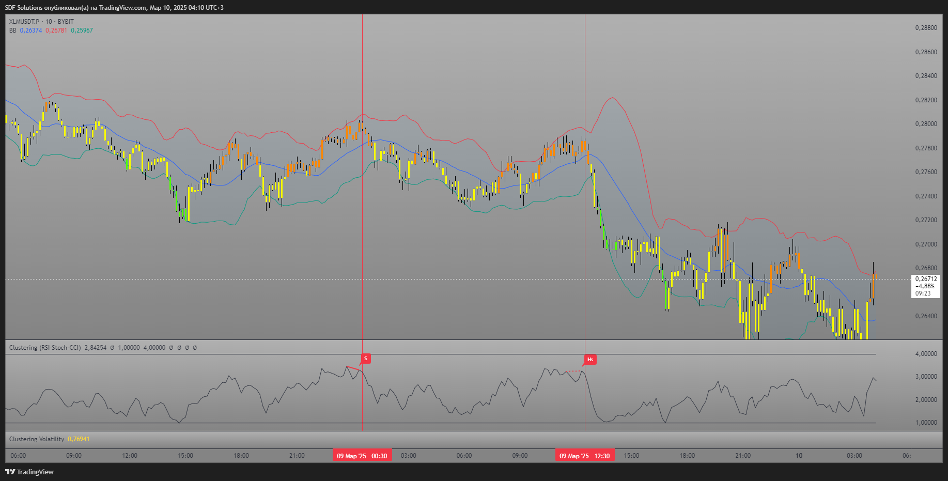Image resolution: width=948 pixels, height=481 pixels.
Task: Select the red date label 09 Мар '25 00:30
Action: [362, 456]
